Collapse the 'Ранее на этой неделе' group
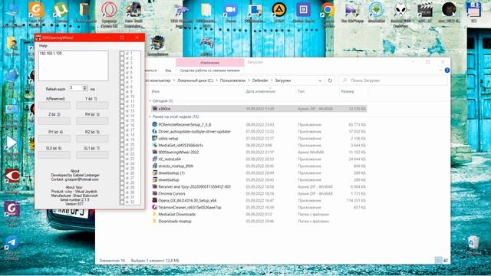Screen dimensions: 491x276 (x=150, y=117)
